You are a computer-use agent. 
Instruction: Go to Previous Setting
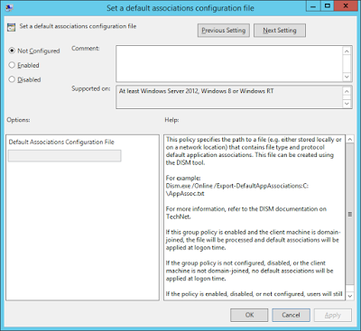click(224, 31)
